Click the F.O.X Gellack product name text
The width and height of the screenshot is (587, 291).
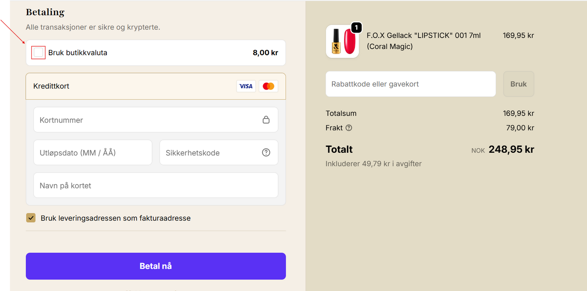pos(423,41)
